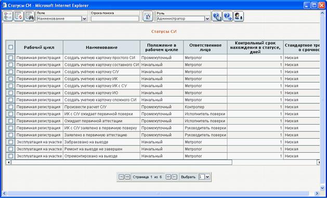
Task: Click the cell 'Ожидает первичной аттестации'
Action: (x=101, y=121)
